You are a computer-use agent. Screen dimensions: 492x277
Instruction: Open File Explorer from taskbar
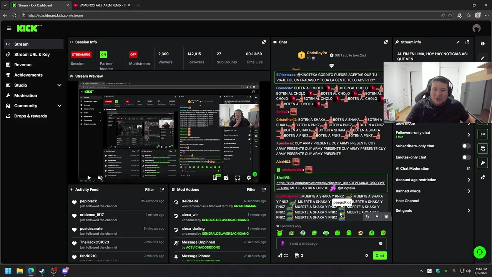click(20, 271)
